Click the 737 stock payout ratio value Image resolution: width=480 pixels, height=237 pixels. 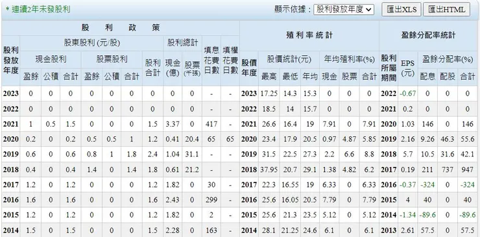click(448, 169)
